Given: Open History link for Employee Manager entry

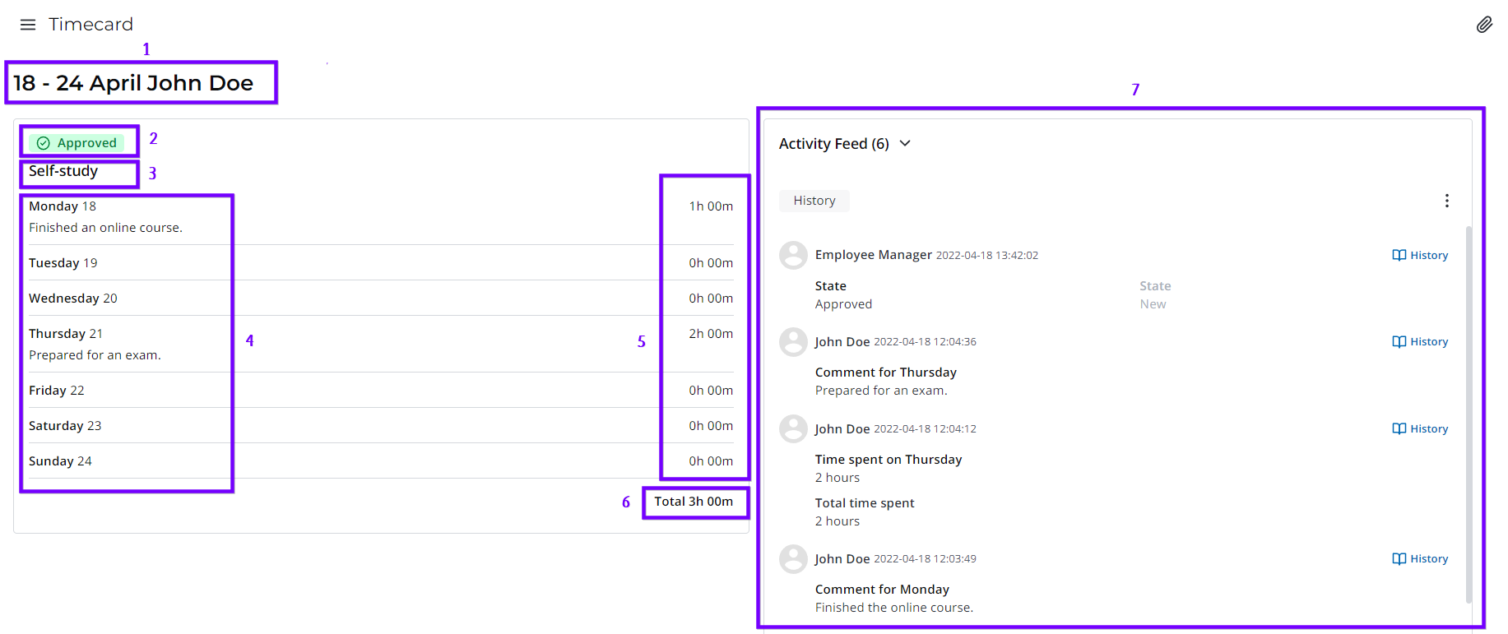Looking at the screenshot, I should 1420,256.
